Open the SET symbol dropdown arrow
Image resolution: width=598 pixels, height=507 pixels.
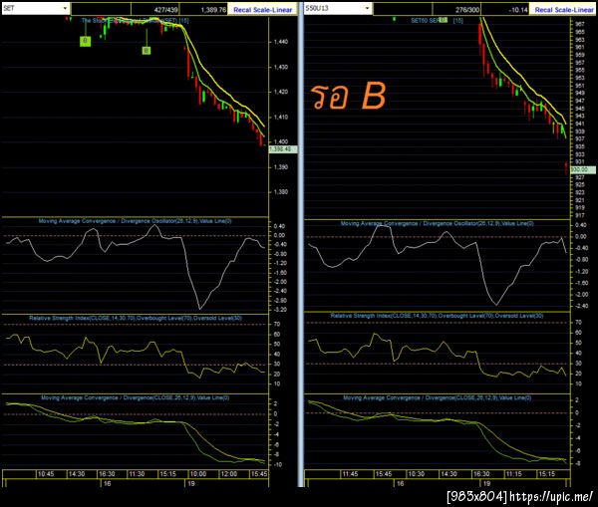[x=65, y=8]
